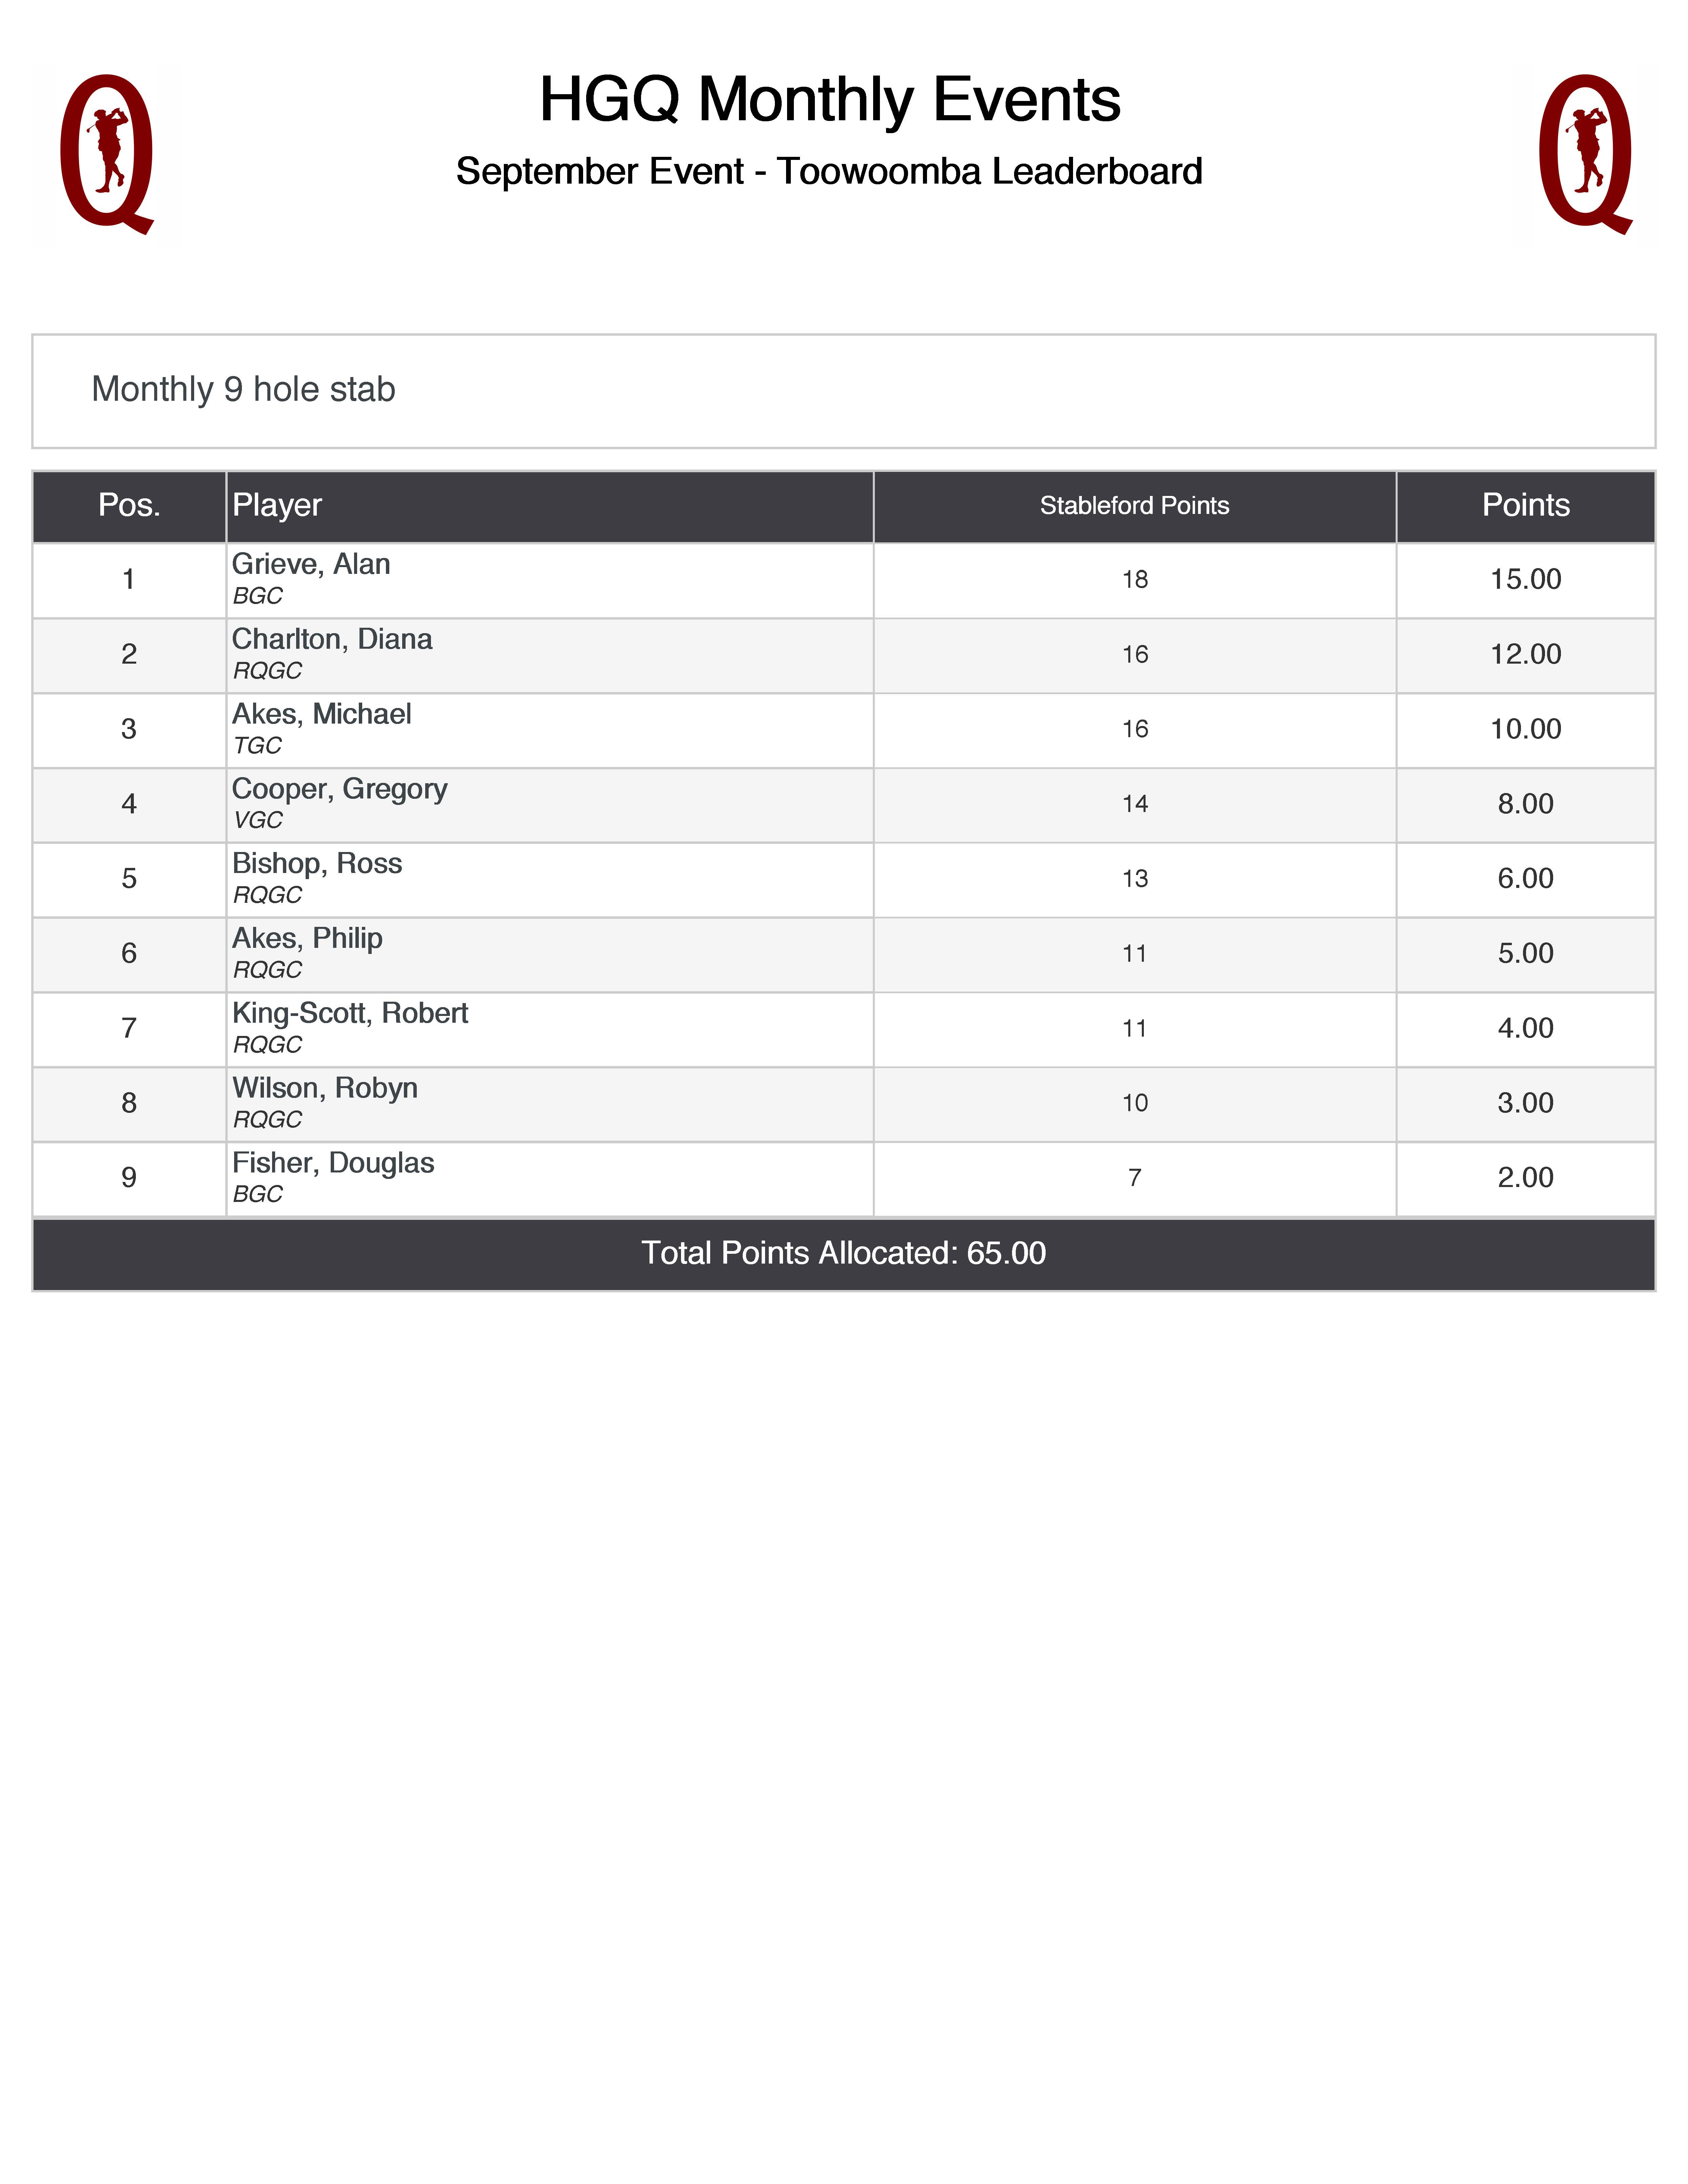The image size is (1688, 2184).
Task: Select player King-Scott, Robert
Action: [350, 1014]
